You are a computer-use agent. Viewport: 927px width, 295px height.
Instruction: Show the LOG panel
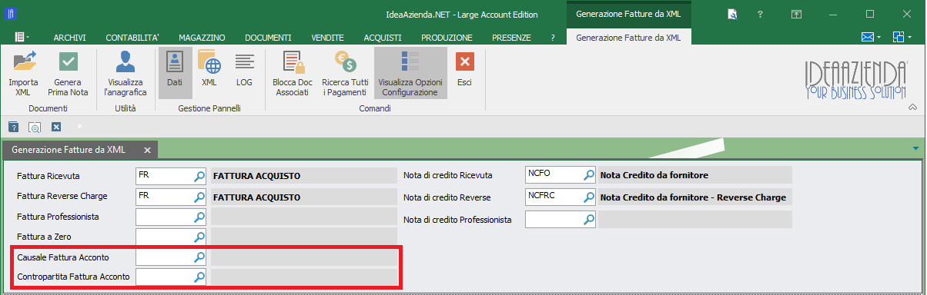pyautogui.click(x=244, y=72)
